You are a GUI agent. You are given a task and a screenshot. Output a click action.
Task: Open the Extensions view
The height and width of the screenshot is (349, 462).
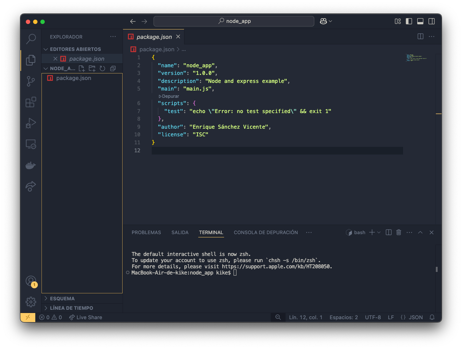(x=31, y=102)
